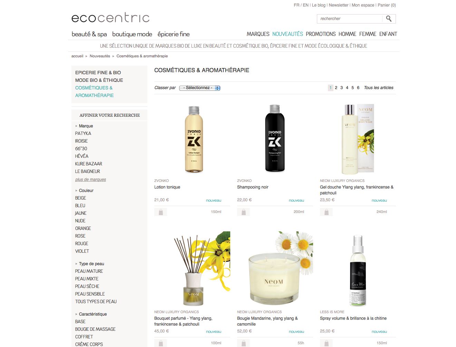
Task: Click bag icon under Spray volume
Action: click(x=326, y=343)
